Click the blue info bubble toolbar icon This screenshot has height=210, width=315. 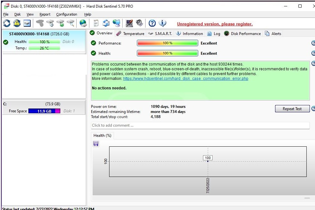coord(162,23)
